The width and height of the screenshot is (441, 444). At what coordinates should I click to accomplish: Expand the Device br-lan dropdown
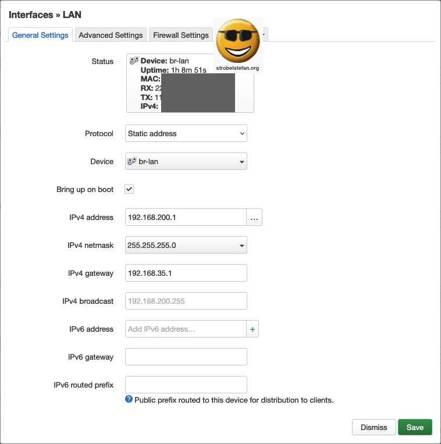click(186, 161)
